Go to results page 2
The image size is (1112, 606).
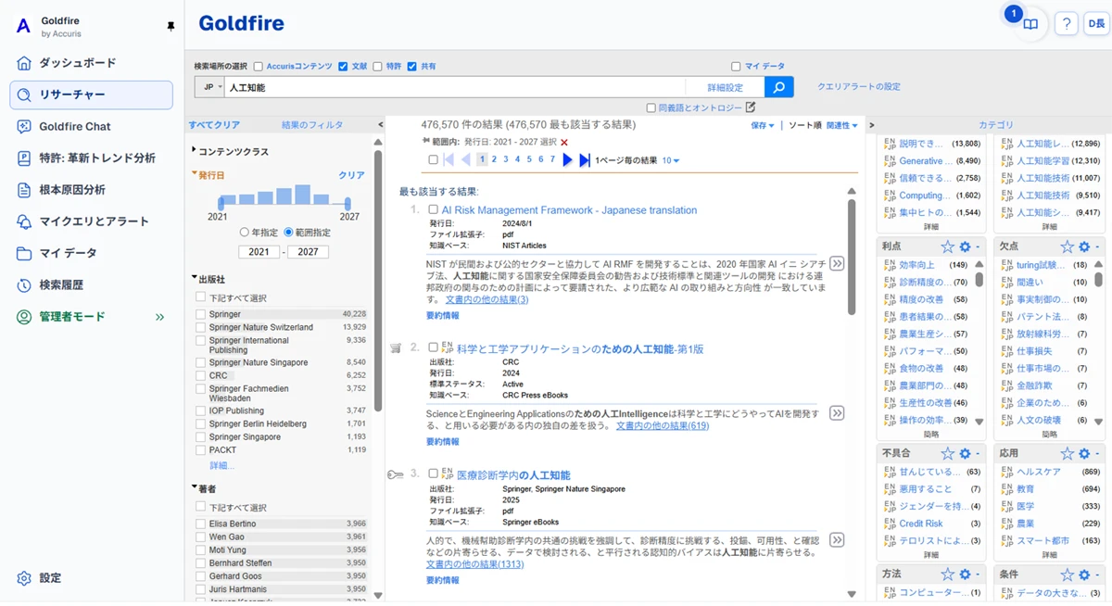pyautogui.click(x=494, y=160)
